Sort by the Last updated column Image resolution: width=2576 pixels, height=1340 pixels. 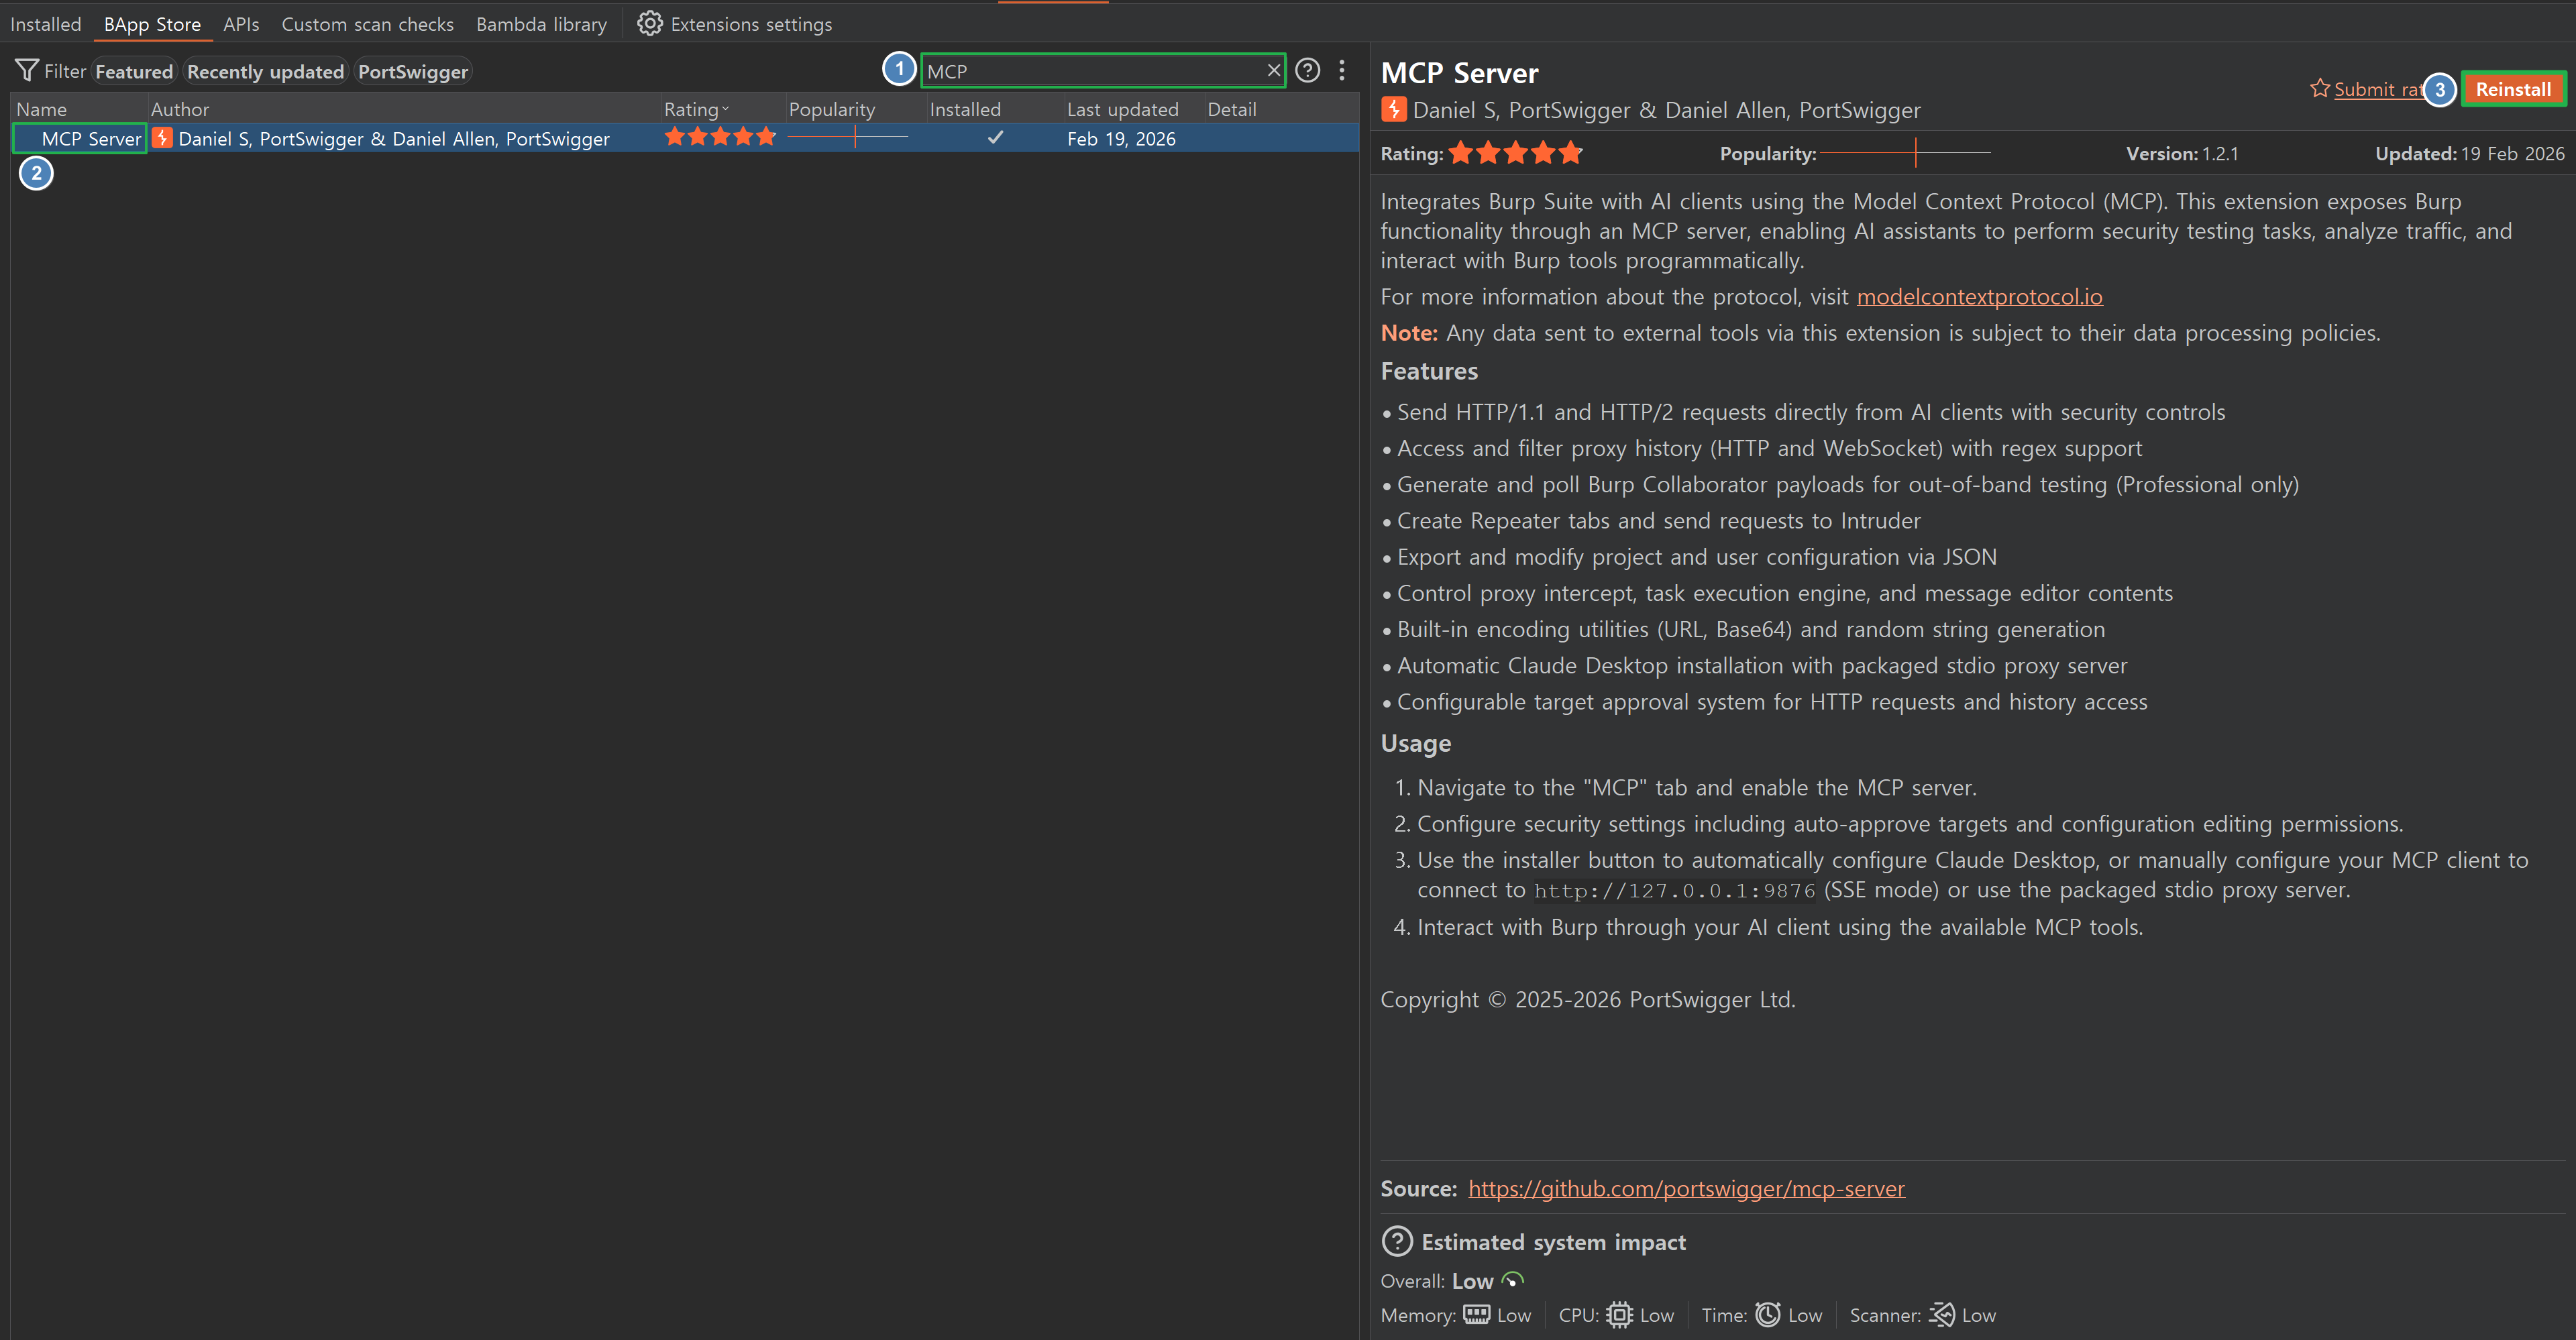click(1122, 109)
